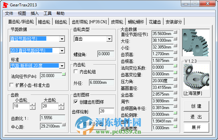Open the 齿轮类型 直齿 dropdown
The width and height of the screenshot is (218, 140).
pos(109,39)
